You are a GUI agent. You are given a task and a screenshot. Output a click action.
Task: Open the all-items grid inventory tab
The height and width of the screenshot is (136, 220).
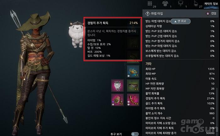[150, 3]
